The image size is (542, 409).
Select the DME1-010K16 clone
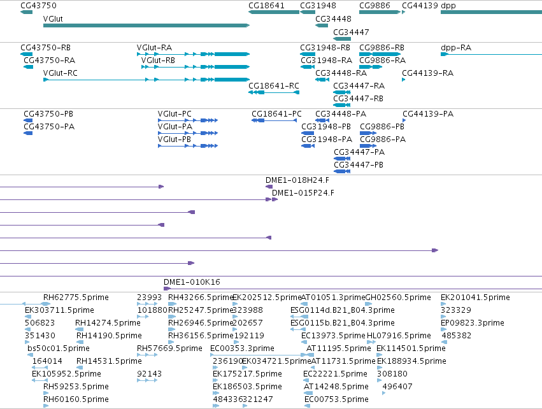pyautogui.click(x=353, y=289)
